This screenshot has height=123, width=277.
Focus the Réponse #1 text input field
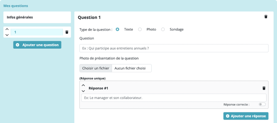[x=174, y=98]
